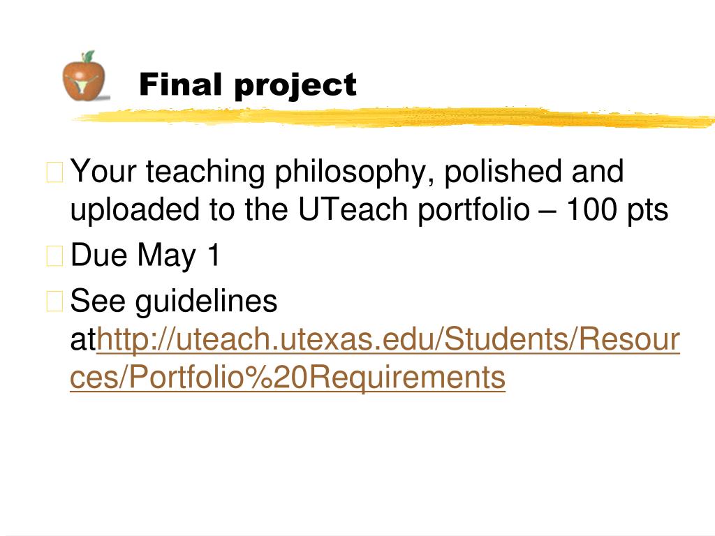The height and width of the screenshot is (536, 715).
Task: Open the uteach.utexas.edu/Students/Resour link line
Action: (388, 340)
